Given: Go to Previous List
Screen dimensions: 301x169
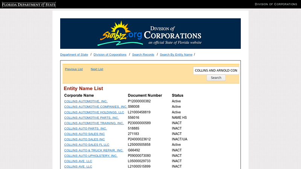Looking at the screenshot, I should point(74,69).
